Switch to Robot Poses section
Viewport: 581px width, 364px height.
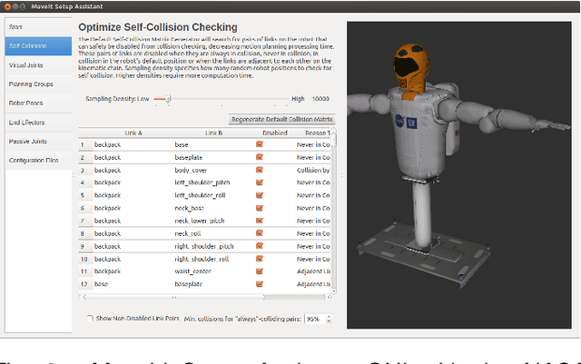point(36,103)
